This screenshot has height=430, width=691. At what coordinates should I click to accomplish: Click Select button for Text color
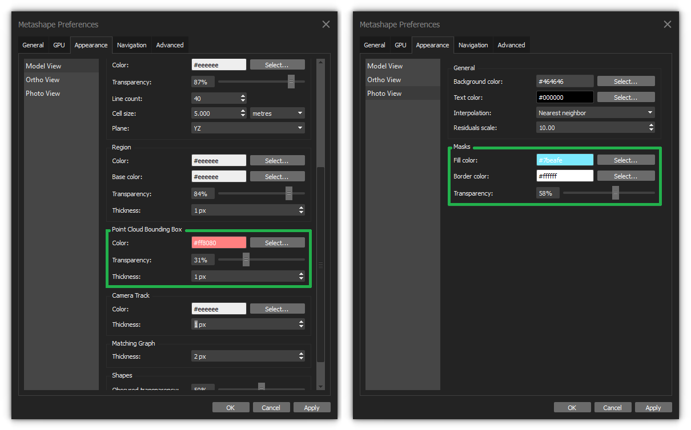tap(626, 98)
